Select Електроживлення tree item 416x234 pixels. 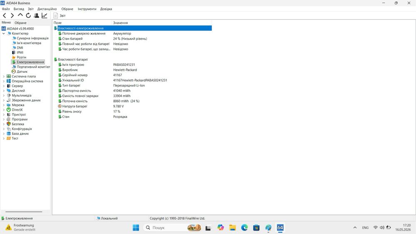pos(30,62)
